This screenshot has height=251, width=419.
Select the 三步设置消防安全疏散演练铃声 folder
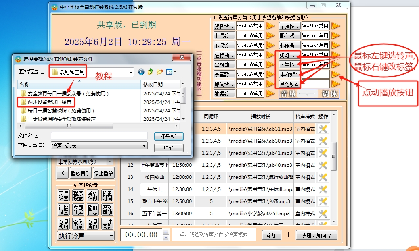(58, 119)
